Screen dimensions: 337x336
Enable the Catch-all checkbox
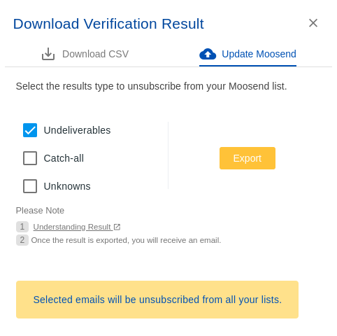pyautogui.click(x=30, y=158)
